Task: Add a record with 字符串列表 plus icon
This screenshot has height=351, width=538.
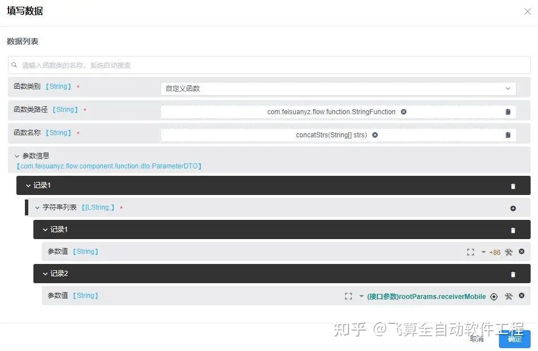Action: [x=513, y=209]
